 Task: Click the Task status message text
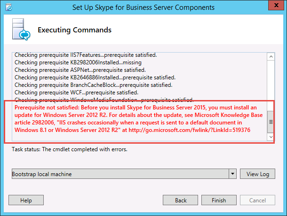click(70, 150)
